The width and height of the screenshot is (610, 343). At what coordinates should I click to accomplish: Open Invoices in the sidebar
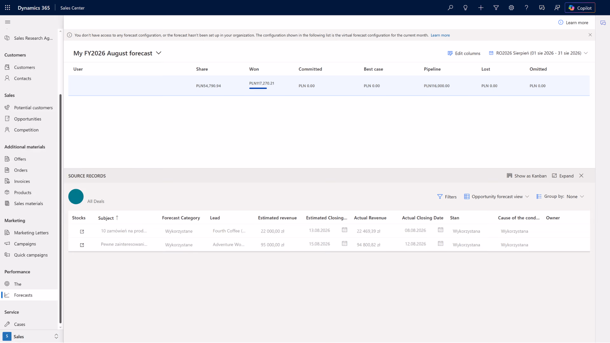click(x=22, y=181)
